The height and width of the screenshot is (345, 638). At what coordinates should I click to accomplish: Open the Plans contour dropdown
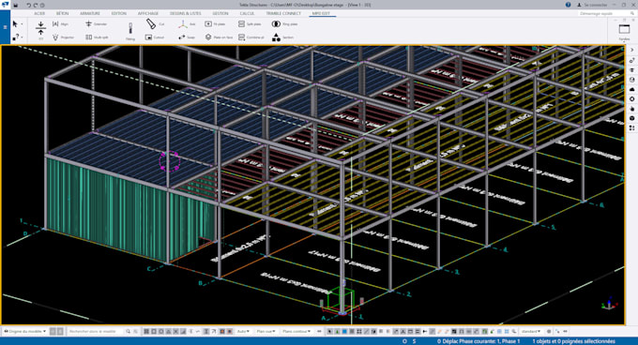coord(296,332)
